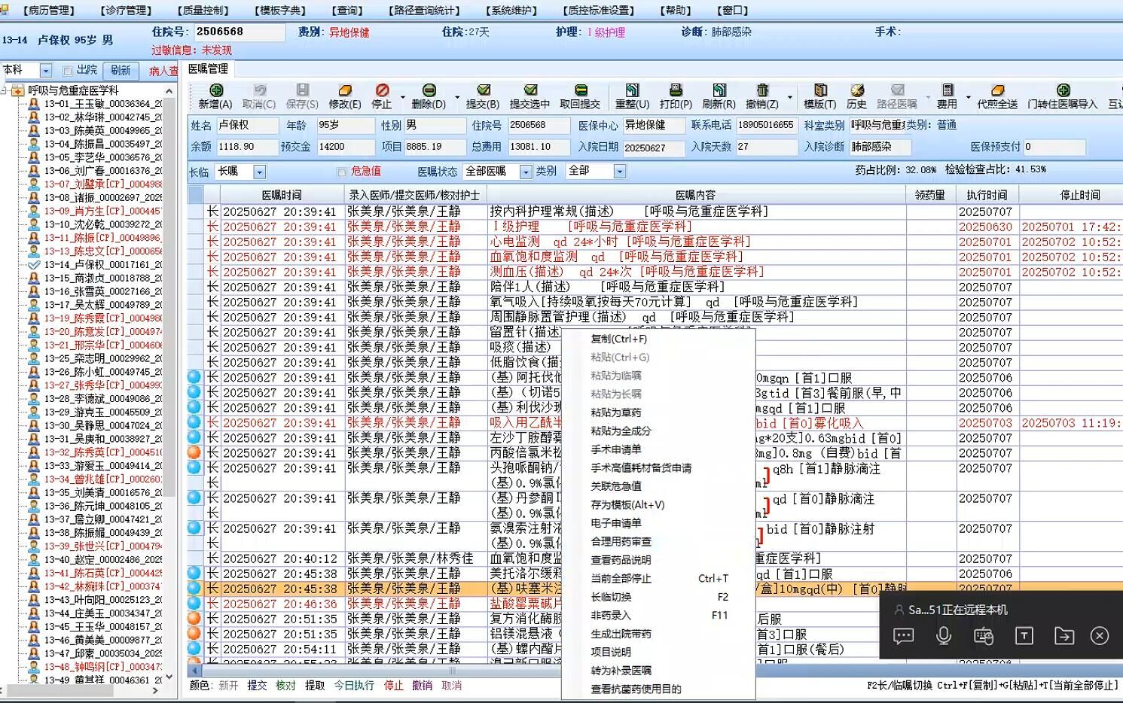
Task: Open the dropdown arrow next to 停止
Action: (x=403, y=97)
